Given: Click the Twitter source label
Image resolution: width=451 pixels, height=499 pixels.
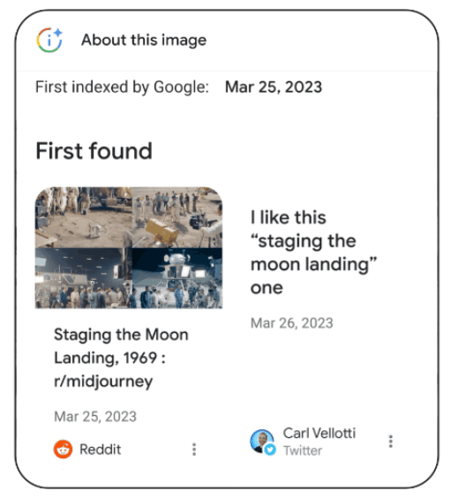Looking at the screenshot, I should coord(303,450).
